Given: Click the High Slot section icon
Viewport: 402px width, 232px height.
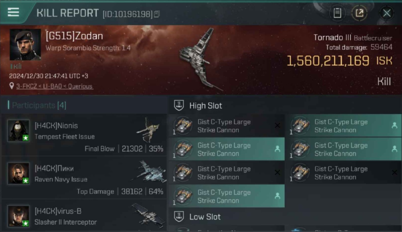Looking at the screenshot, I should [179, 105].
